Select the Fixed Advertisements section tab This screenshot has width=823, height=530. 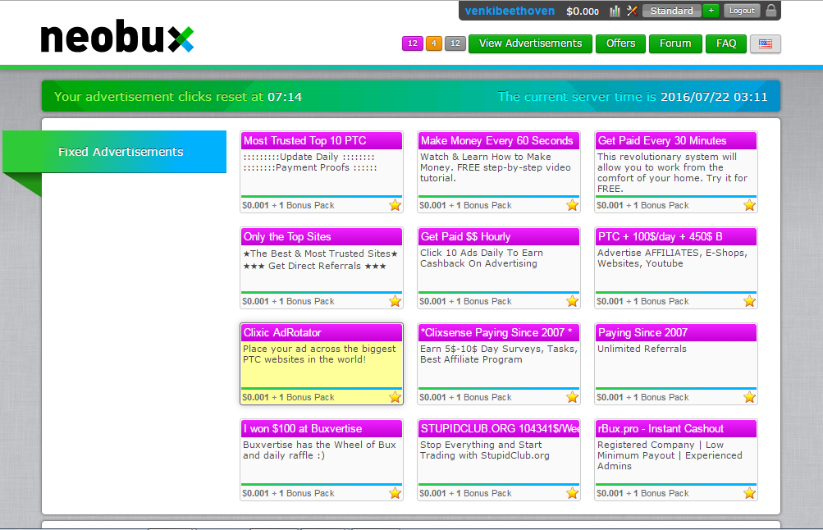click(114, 152)
